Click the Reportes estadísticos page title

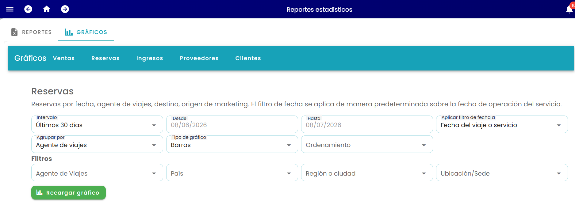coord(319,9)
